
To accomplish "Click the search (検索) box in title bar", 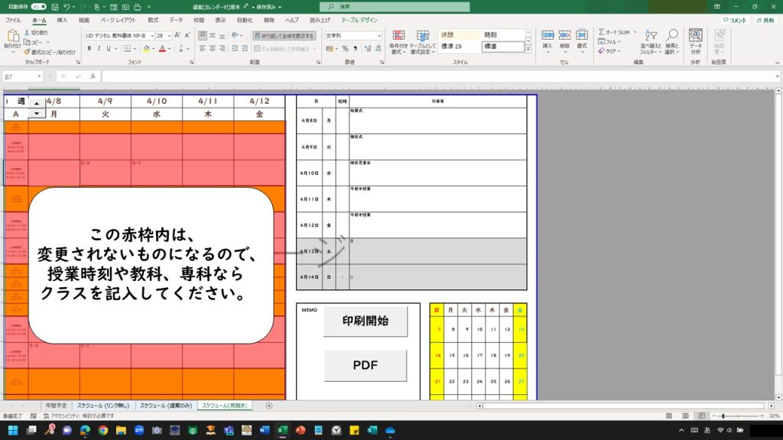I will point(382,6).
